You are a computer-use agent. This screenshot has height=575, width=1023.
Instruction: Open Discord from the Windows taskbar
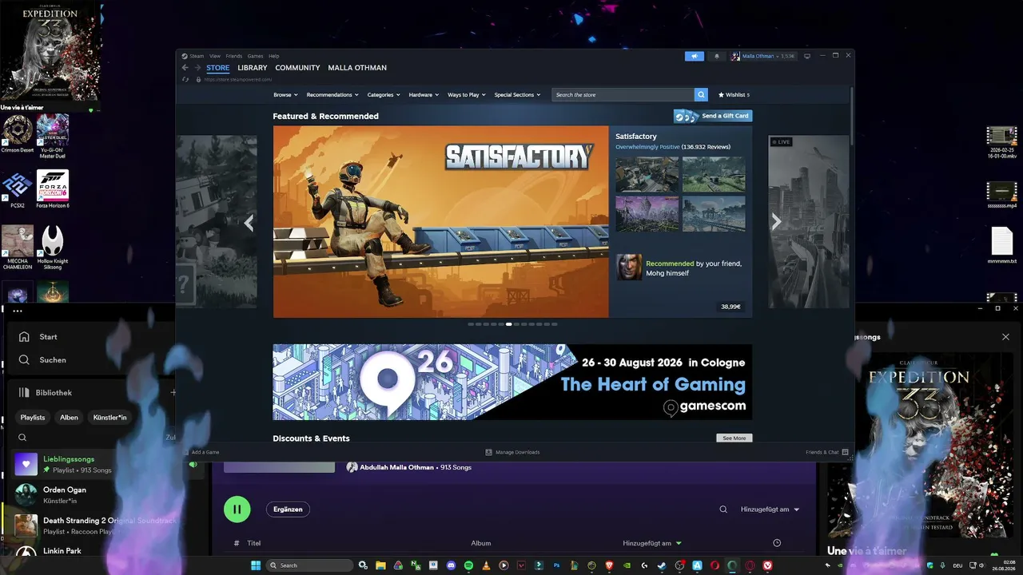tap(452, 565)
